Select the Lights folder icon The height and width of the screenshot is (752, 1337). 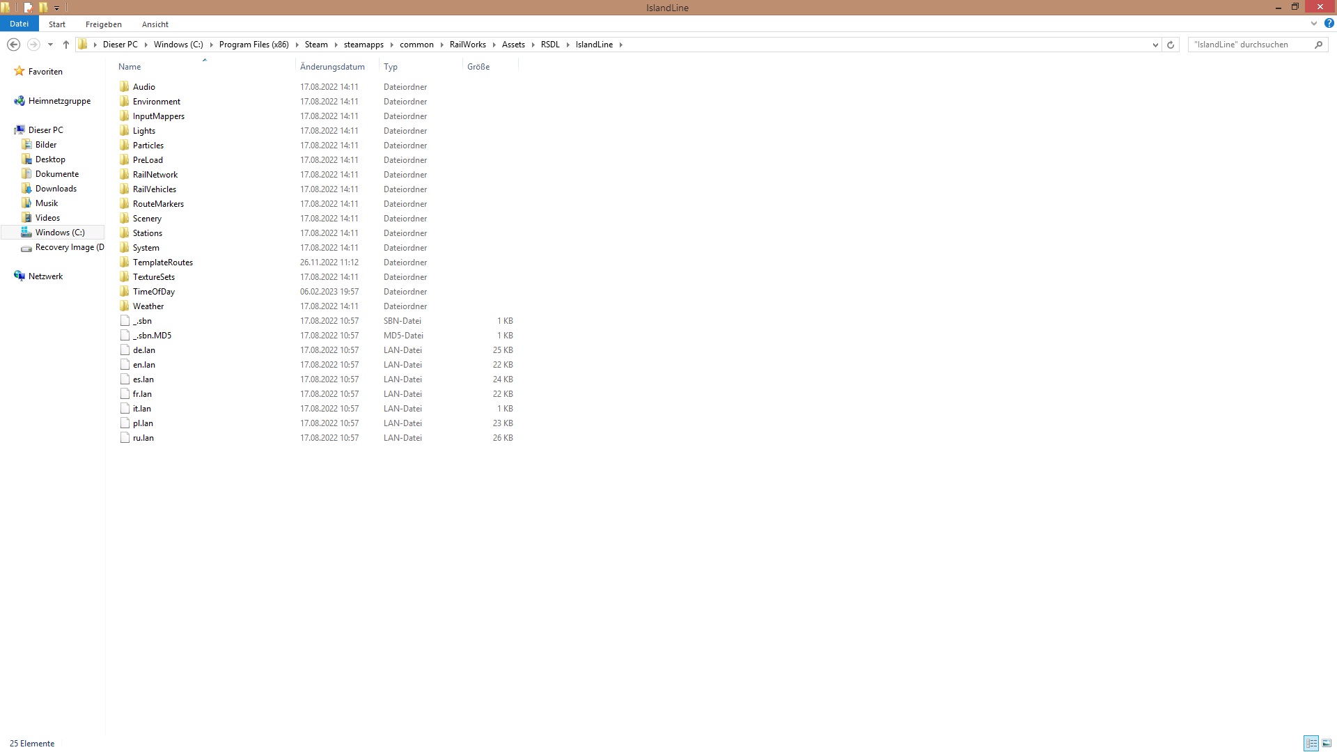(125, 130)
